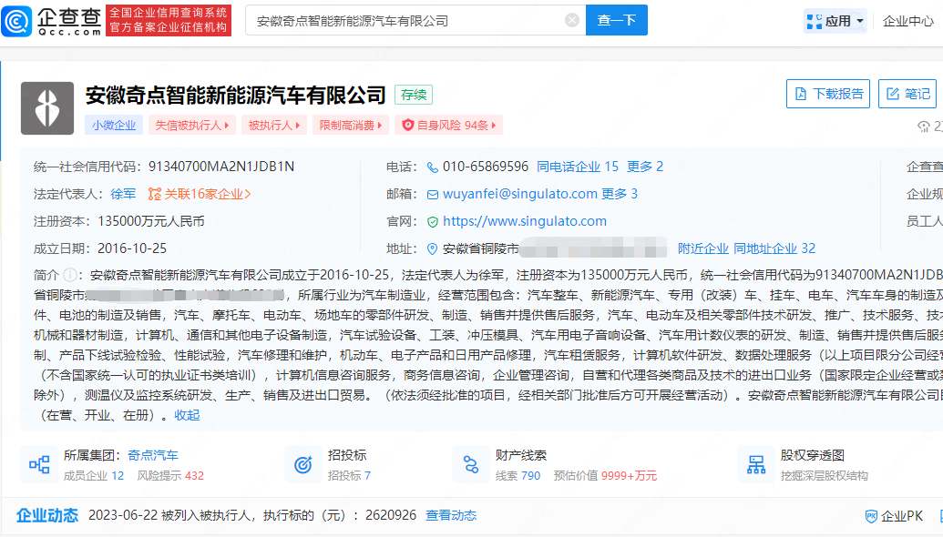Viewport: 943px width, 537px height.
Task: Expand the 失信被执行人 tag
Action: [x=192, y=125]
